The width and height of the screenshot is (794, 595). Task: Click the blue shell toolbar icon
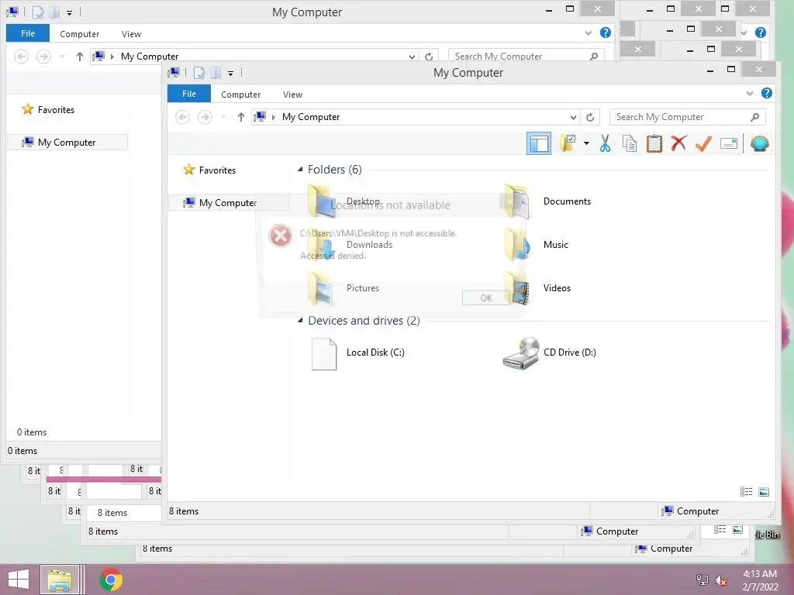coord(760,143)
